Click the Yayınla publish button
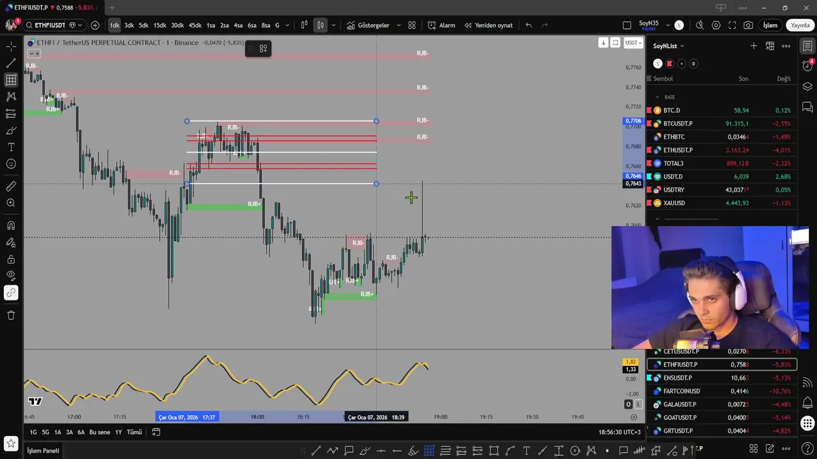Viewport: 817px width, 459px height. [800, 25]
